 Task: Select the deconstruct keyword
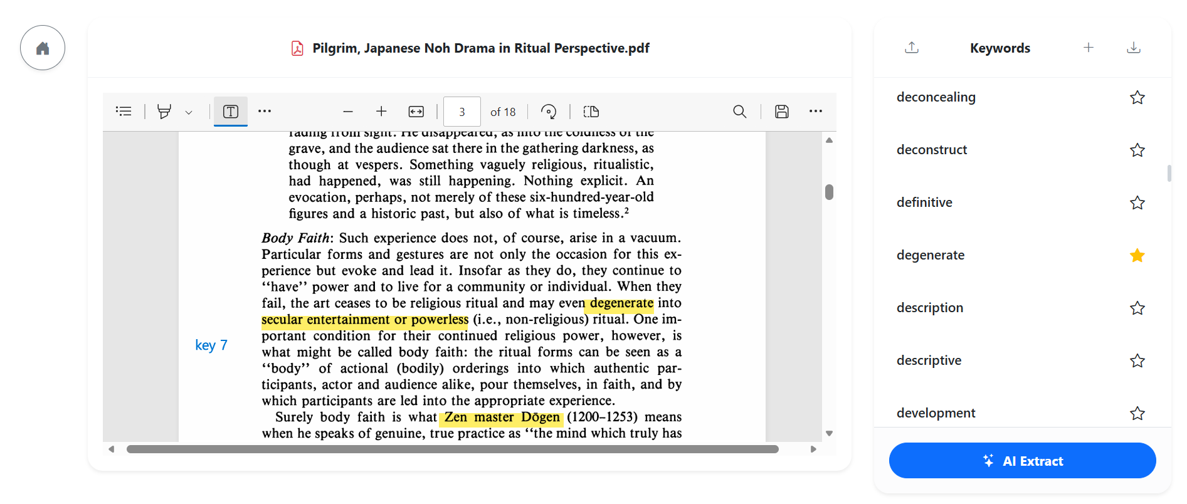tap(932, 150)
